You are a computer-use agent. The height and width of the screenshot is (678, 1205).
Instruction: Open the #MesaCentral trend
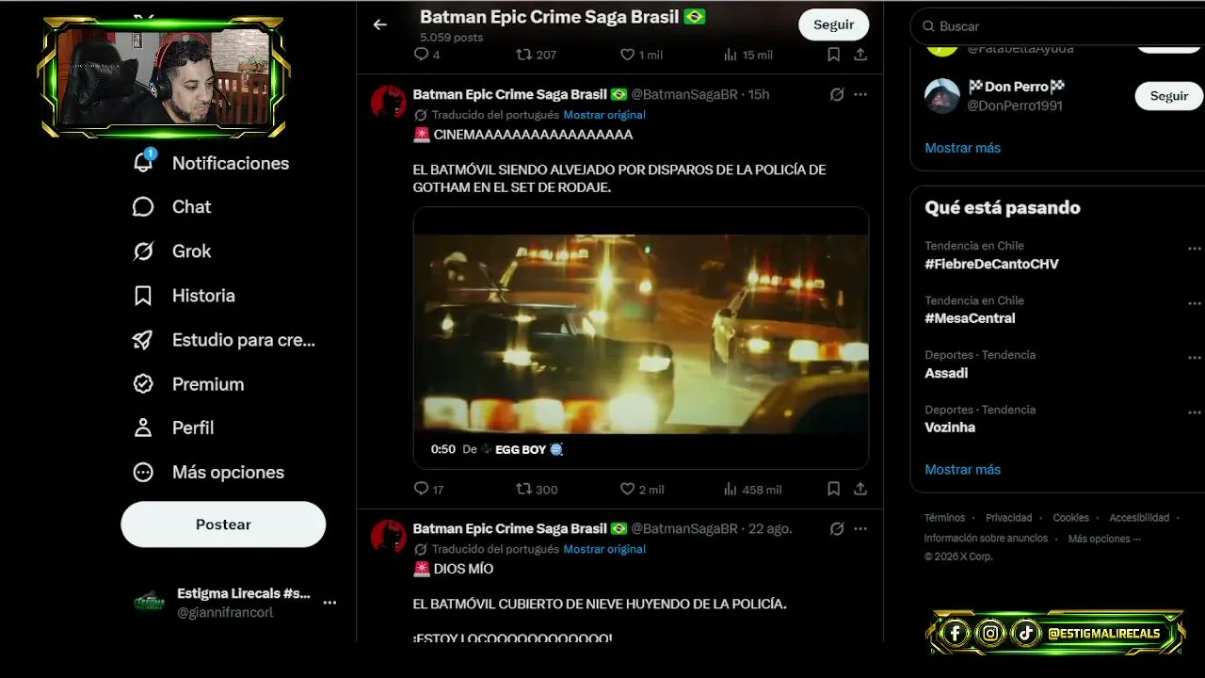(970, 318)
